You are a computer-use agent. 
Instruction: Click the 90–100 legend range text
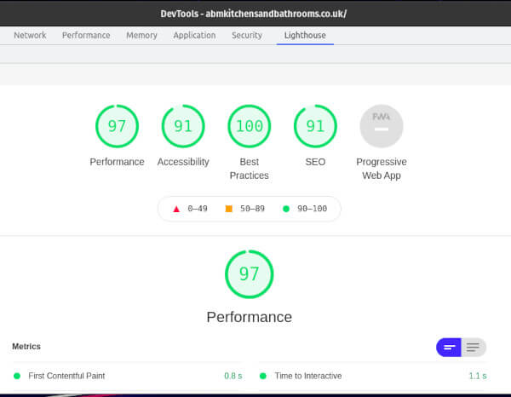click(312, 209)
